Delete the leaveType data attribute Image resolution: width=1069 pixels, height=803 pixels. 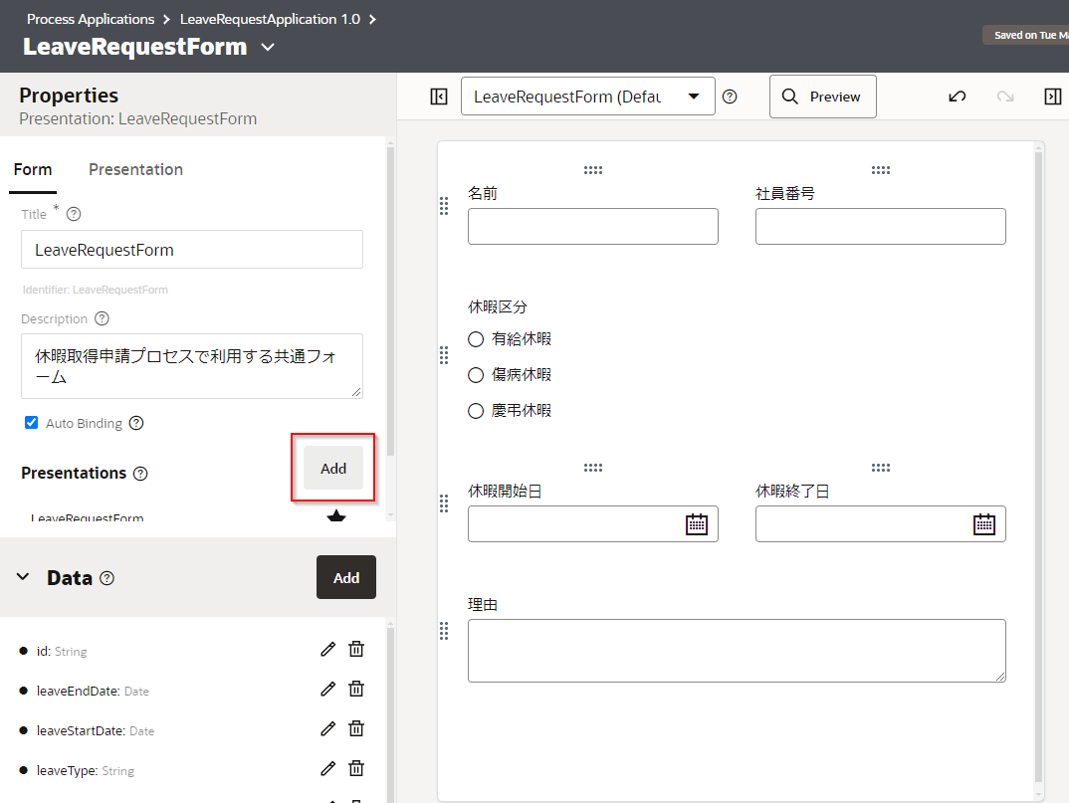[356, 768]
